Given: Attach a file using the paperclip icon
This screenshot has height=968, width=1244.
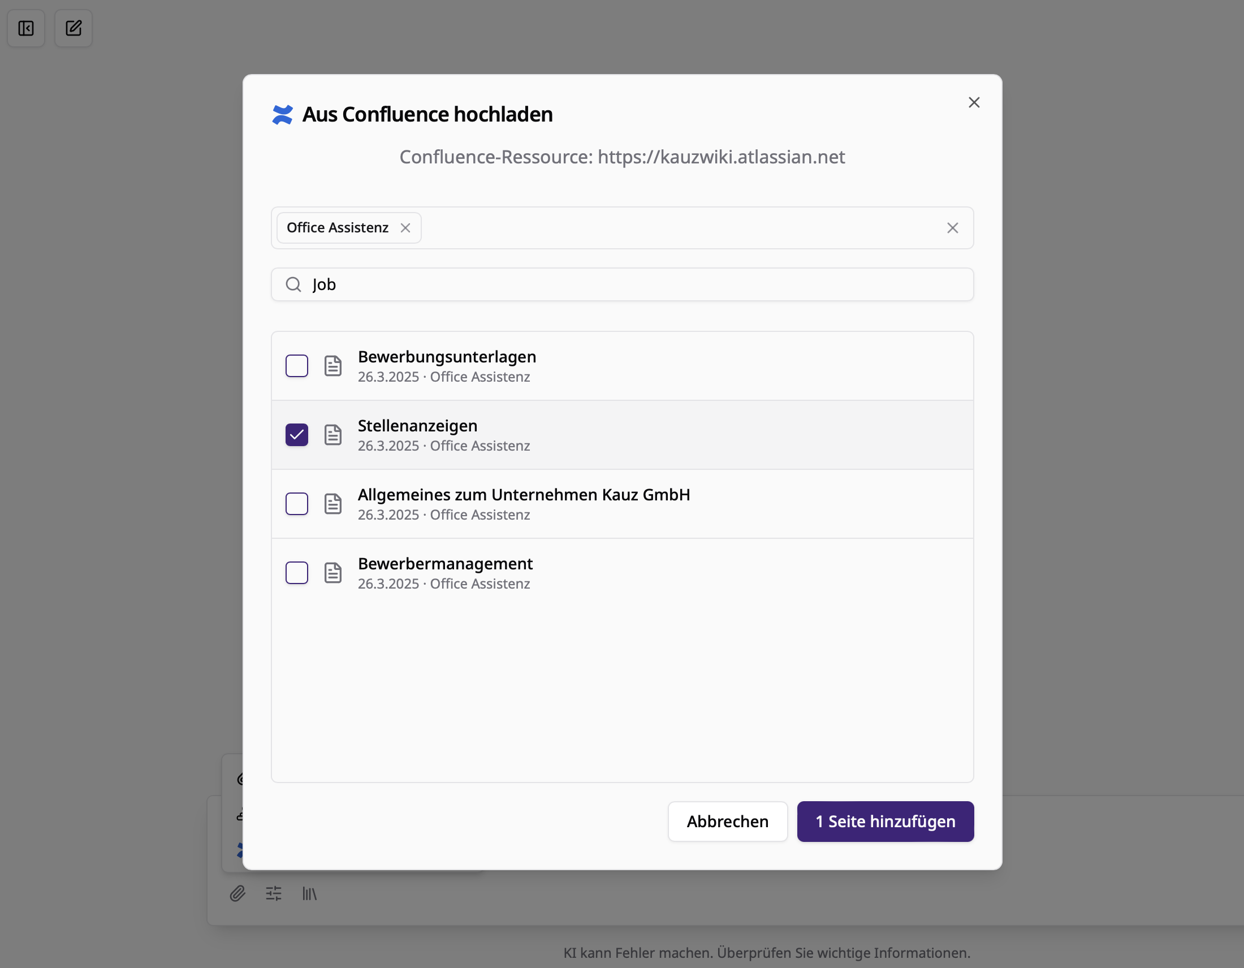Looking at the screenshot, I should coord(237,893).
